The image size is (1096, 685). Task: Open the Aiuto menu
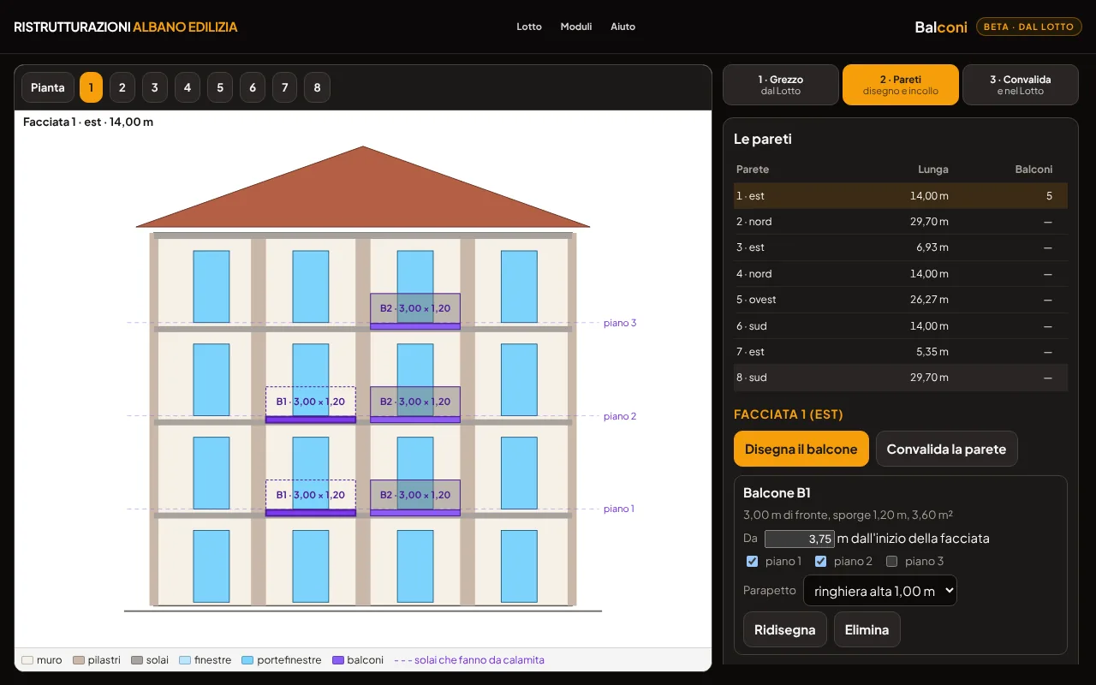pyautogui.click(x=622, y=27)
